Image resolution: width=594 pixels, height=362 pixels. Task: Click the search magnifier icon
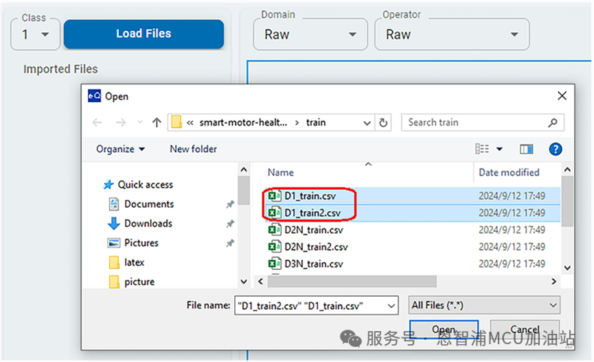coord(553,123)
